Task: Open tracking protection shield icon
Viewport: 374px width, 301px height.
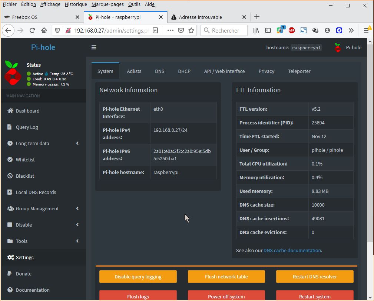Action: pyautogui.click(x=57, y=30)
